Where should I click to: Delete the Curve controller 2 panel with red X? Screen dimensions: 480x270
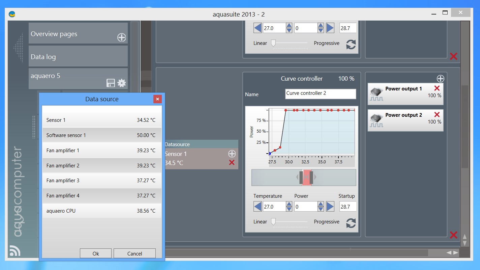453,235
